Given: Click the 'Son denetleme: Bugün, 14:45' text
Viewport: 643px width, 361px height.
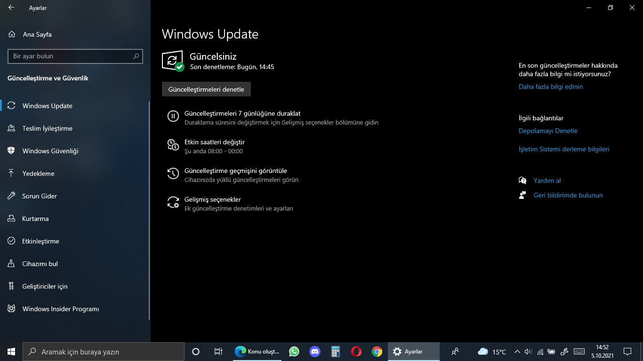Looking at the screenshot, I should [232, 67].
